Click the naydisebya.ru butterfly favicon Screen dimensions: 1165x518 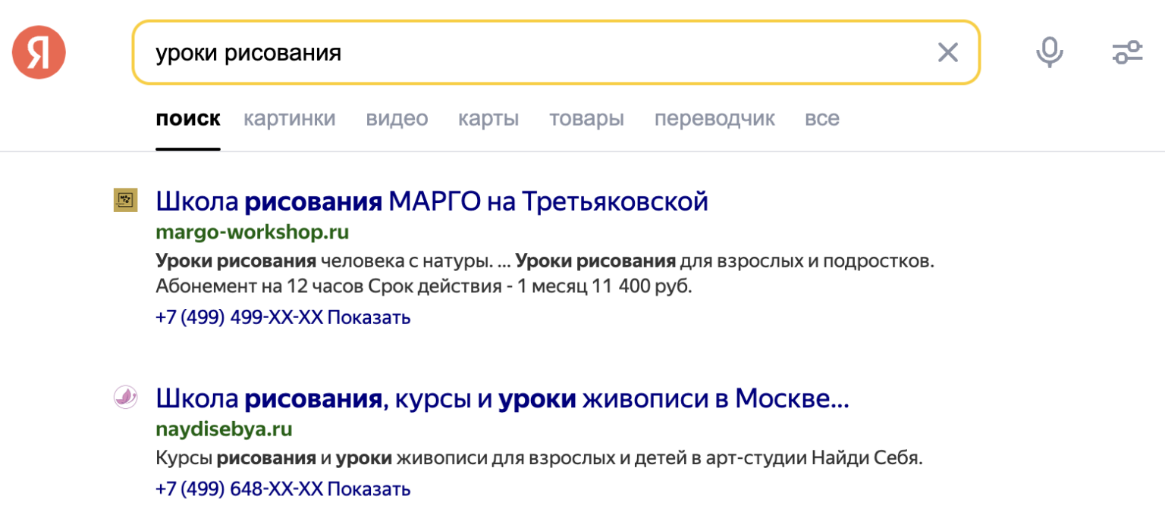click(125, 397)
